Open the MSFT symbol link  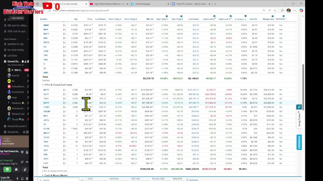coord(46,34)
